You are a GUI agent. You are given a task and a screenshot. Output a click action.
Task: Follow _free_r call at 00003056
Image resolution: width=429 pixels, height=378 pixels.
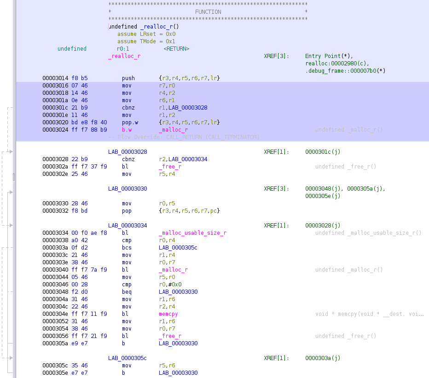(x=170, y=336)
